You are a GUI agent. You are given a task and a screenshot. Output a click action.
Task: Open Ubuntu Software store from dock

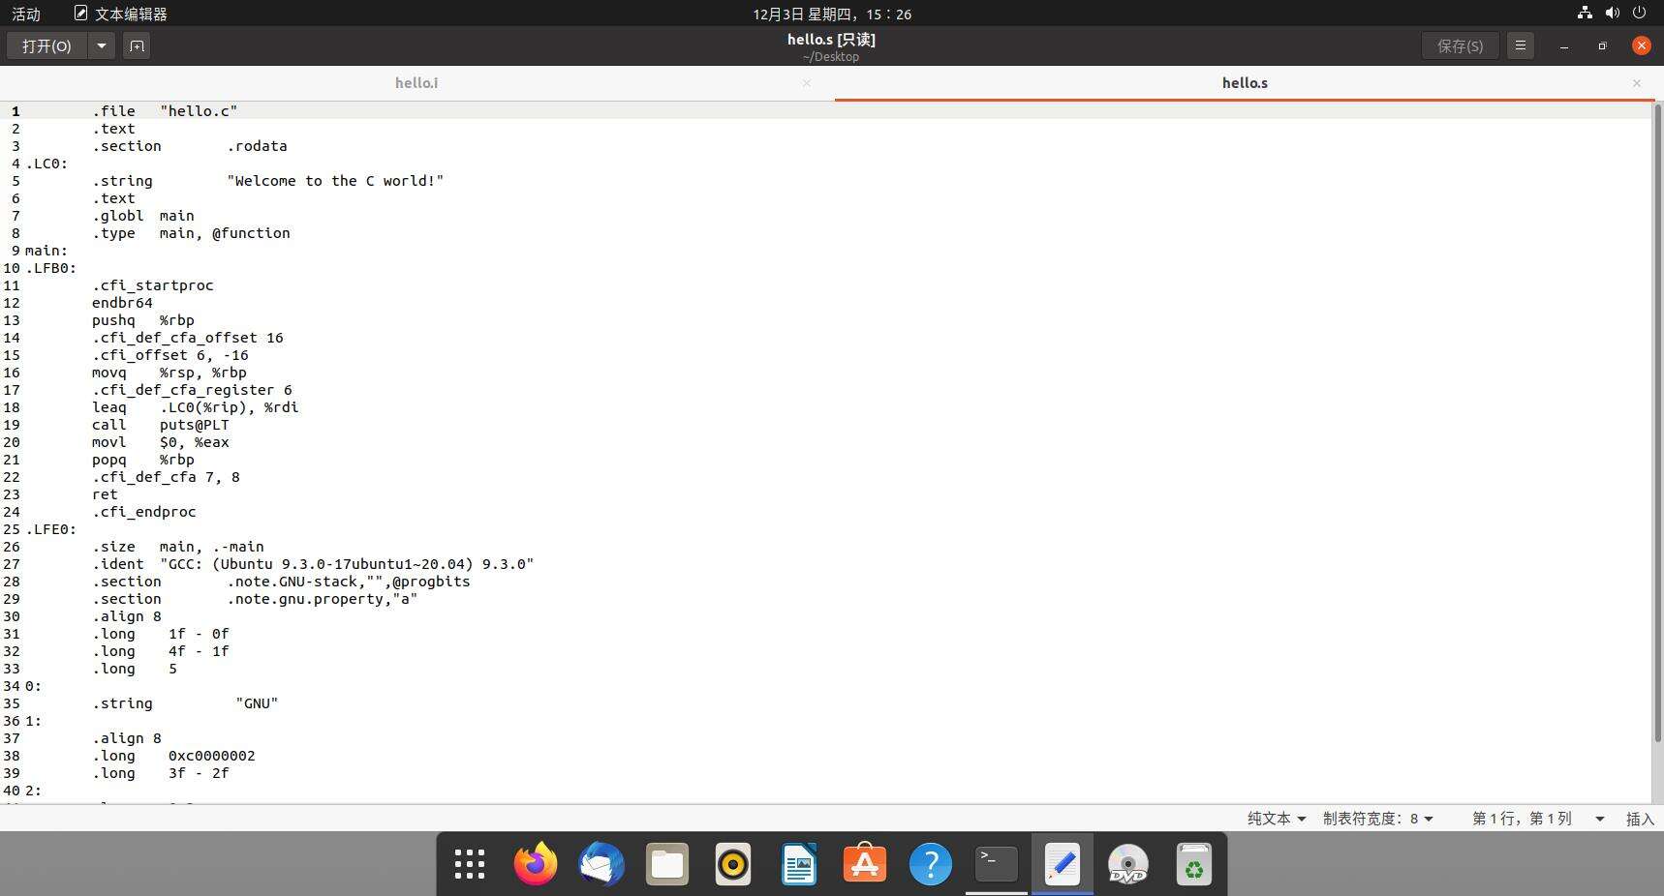coord(865,864)
